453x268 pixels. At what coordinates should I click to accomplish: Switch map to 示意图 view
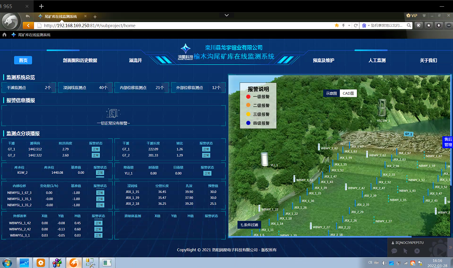point(331,94)
